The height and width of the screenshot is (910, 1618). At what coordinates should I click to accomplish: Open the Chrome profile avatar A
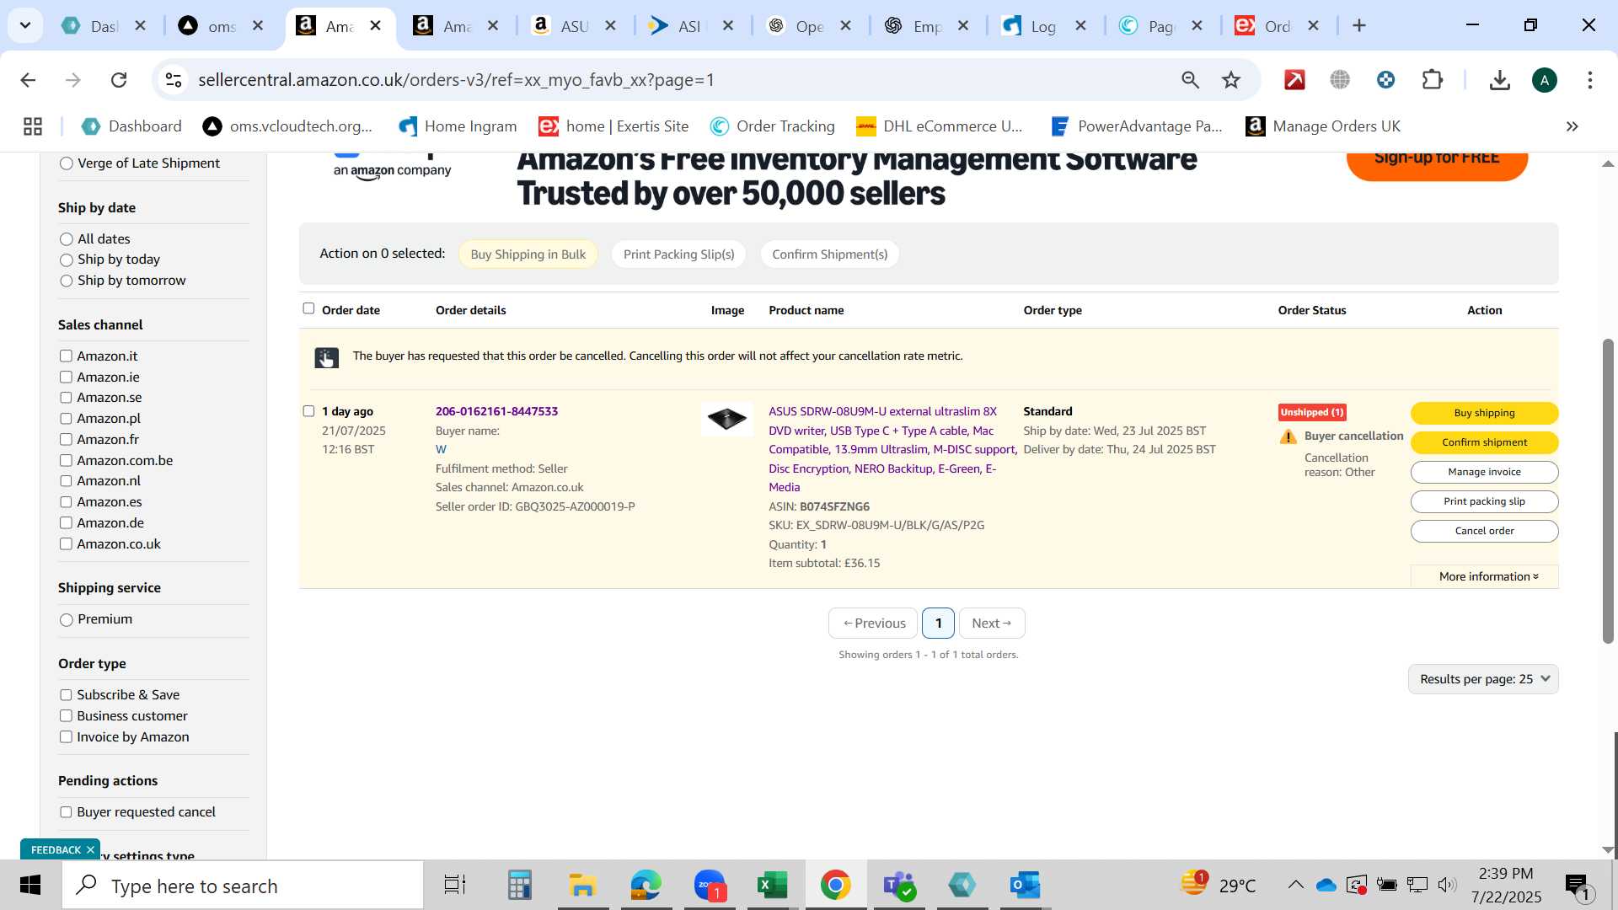pyautogui.click(x=1544, y=80)
